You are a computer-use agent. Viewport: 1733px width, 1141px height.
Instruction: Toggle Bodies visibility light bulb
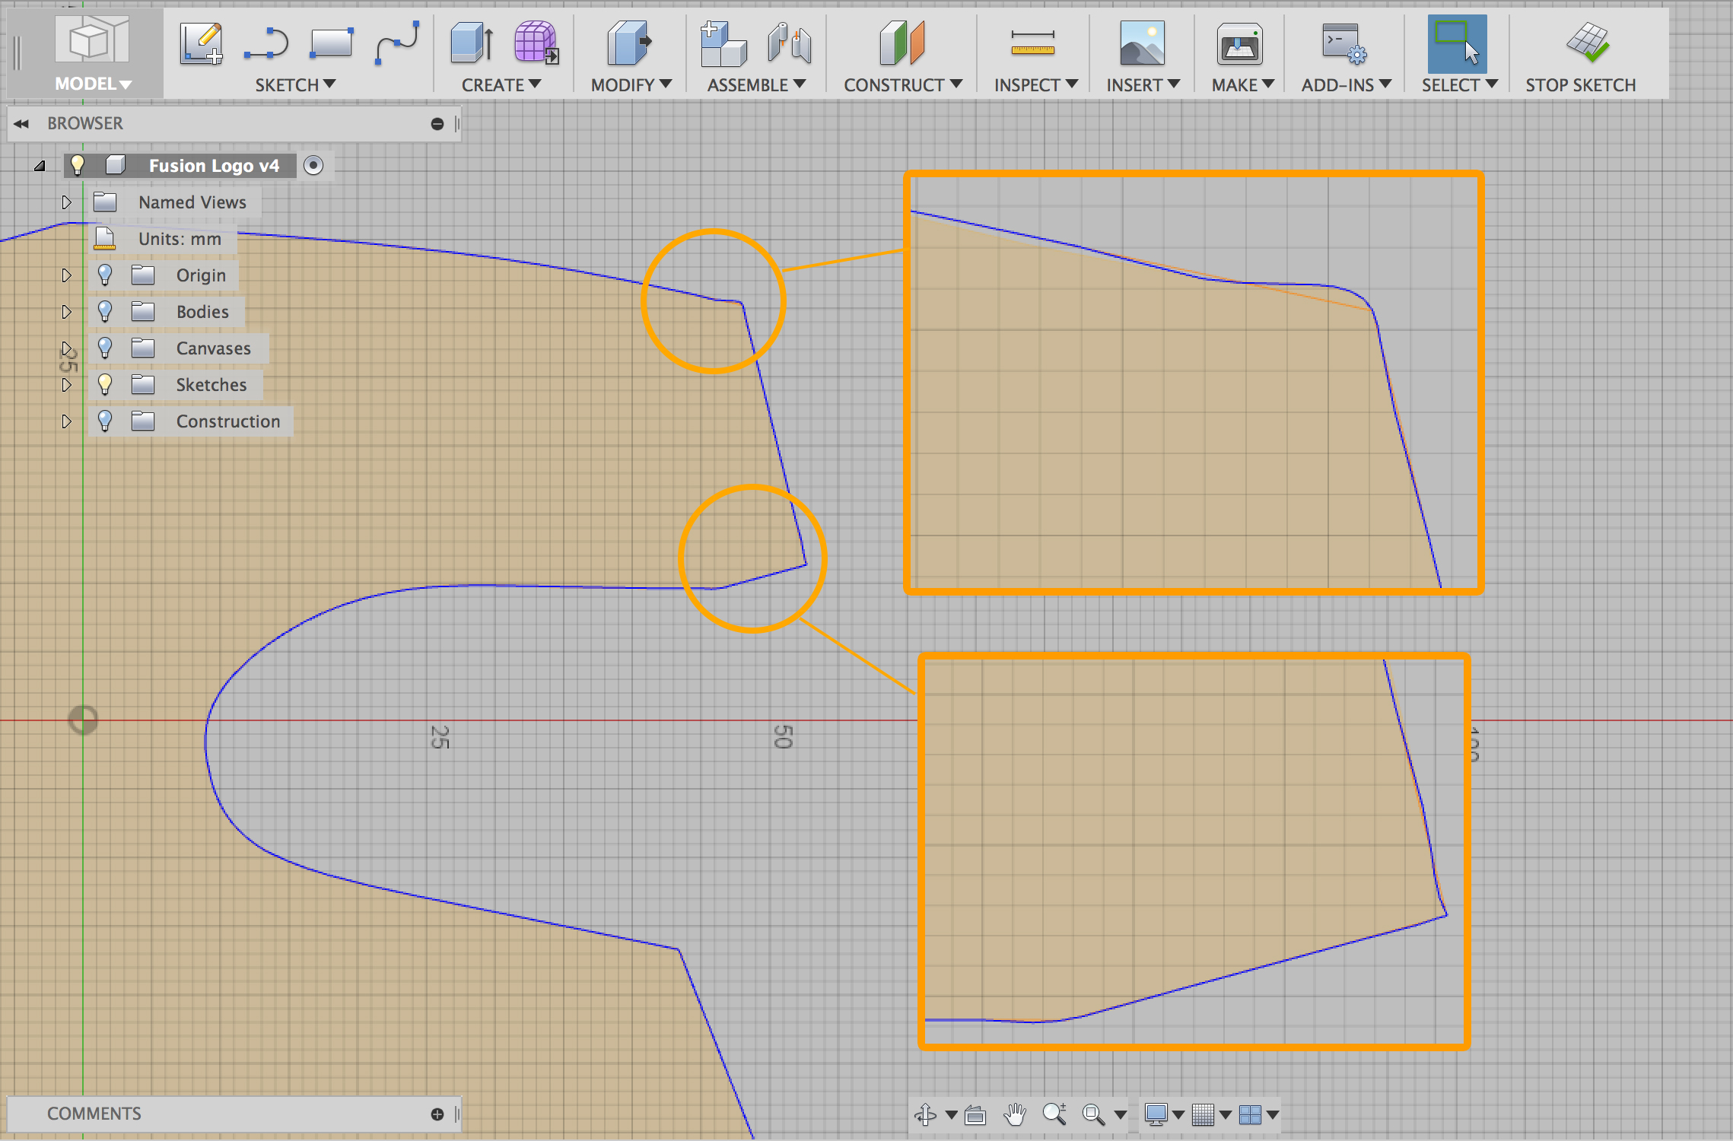pos(105,311)
